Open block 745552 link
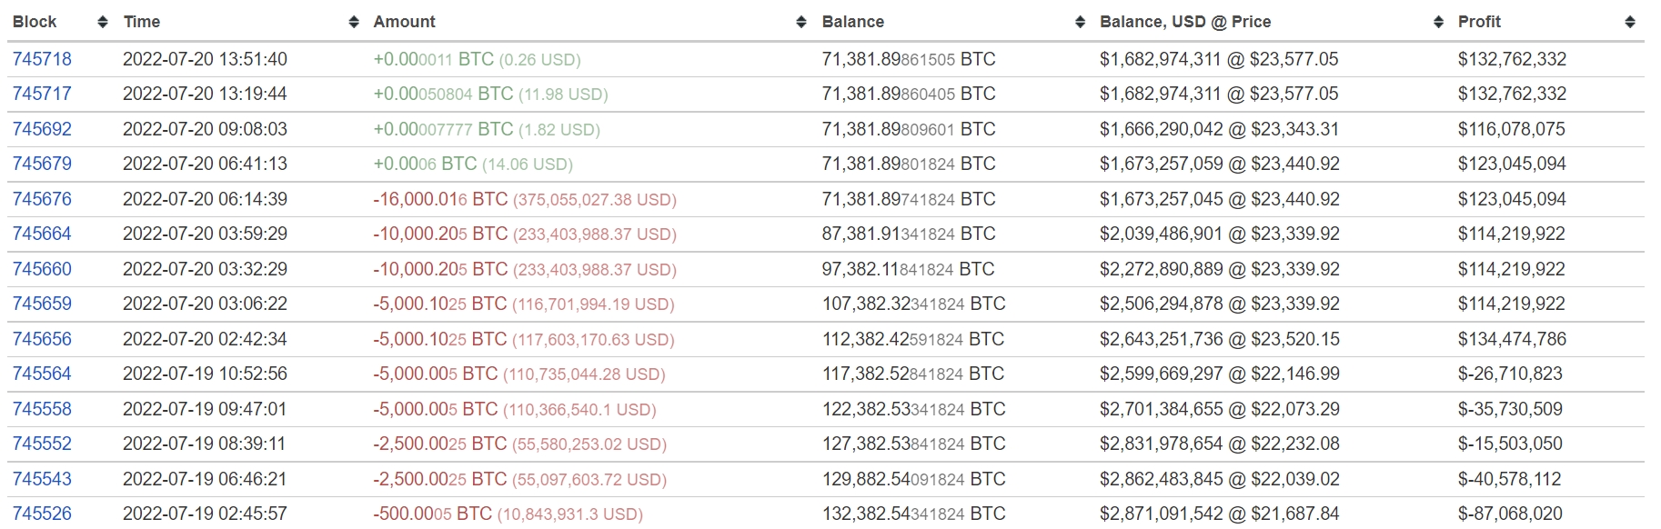The height and width of the screenshot is (529, 1661). coord(42,444)
